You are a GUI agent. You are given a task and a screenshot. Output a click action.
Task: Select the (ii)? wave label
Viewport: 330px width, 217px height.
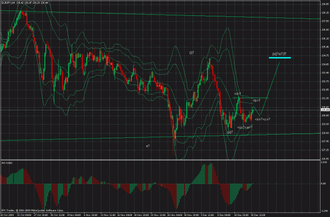(230, 132)
